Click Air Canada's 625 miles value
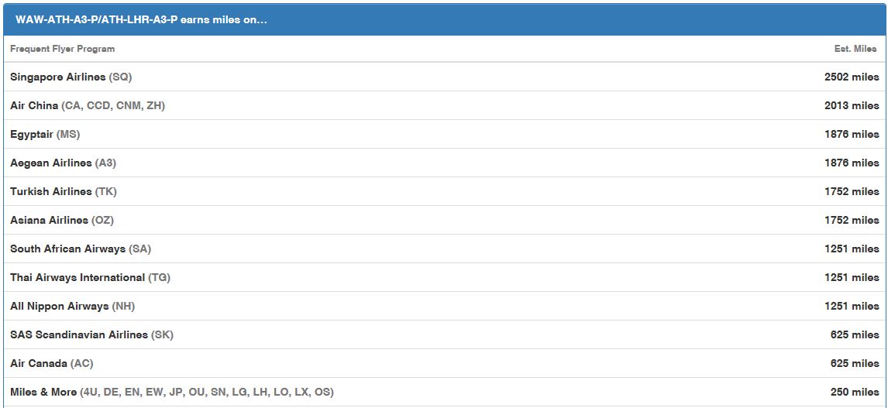 [x=855, y=363]
